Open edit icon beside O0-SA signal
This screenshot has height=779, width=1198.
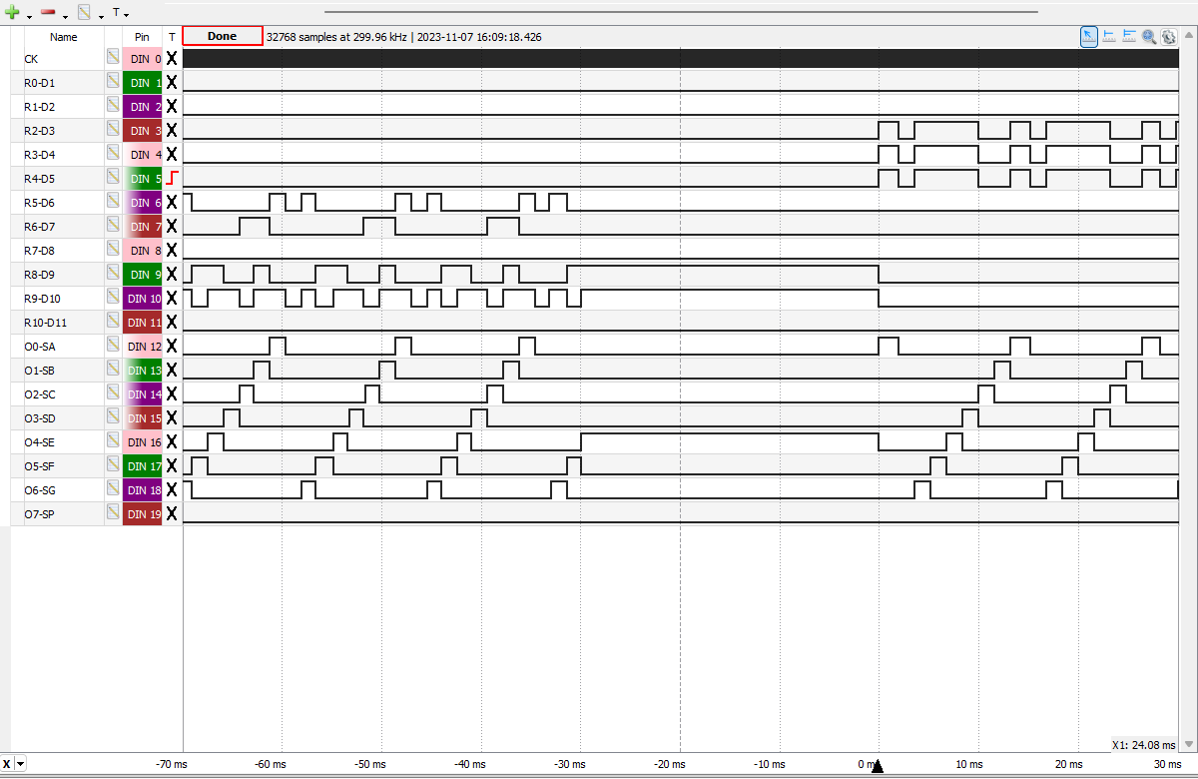(114, 346)
